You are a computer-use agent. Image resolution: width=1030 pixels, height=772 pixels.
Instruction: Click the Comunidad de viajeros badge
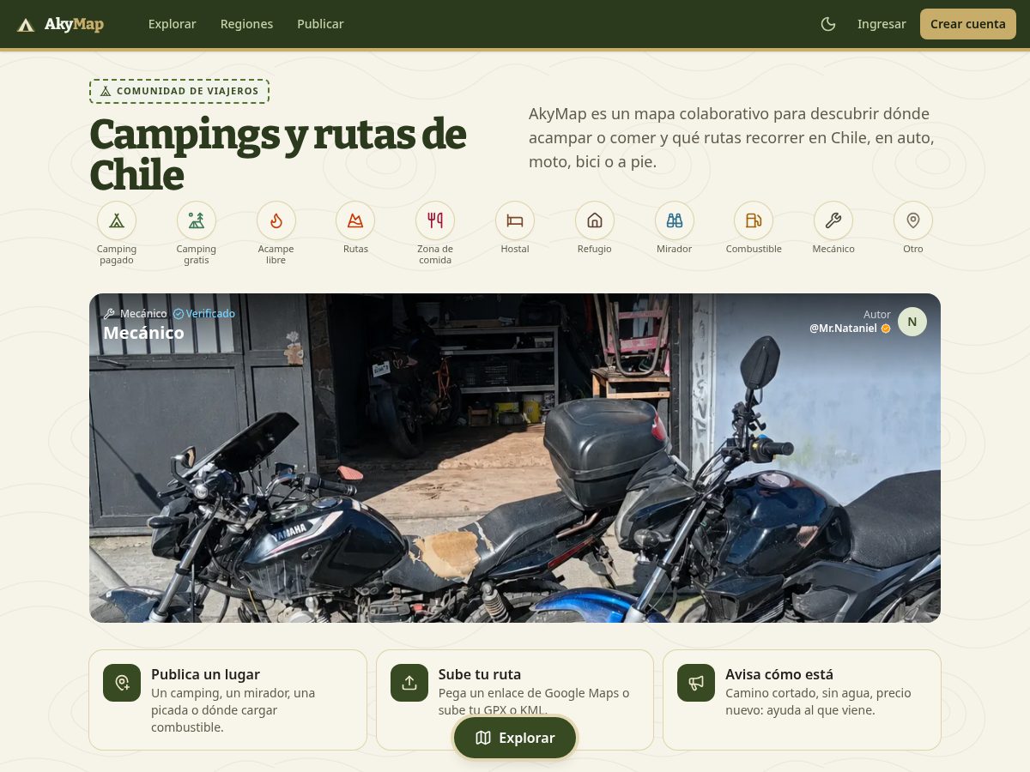click(179, 91)
